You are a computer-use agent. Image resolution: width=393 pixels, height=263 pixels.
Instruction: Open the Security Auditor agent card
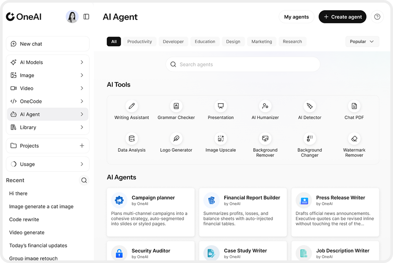(x=151, y=251)
